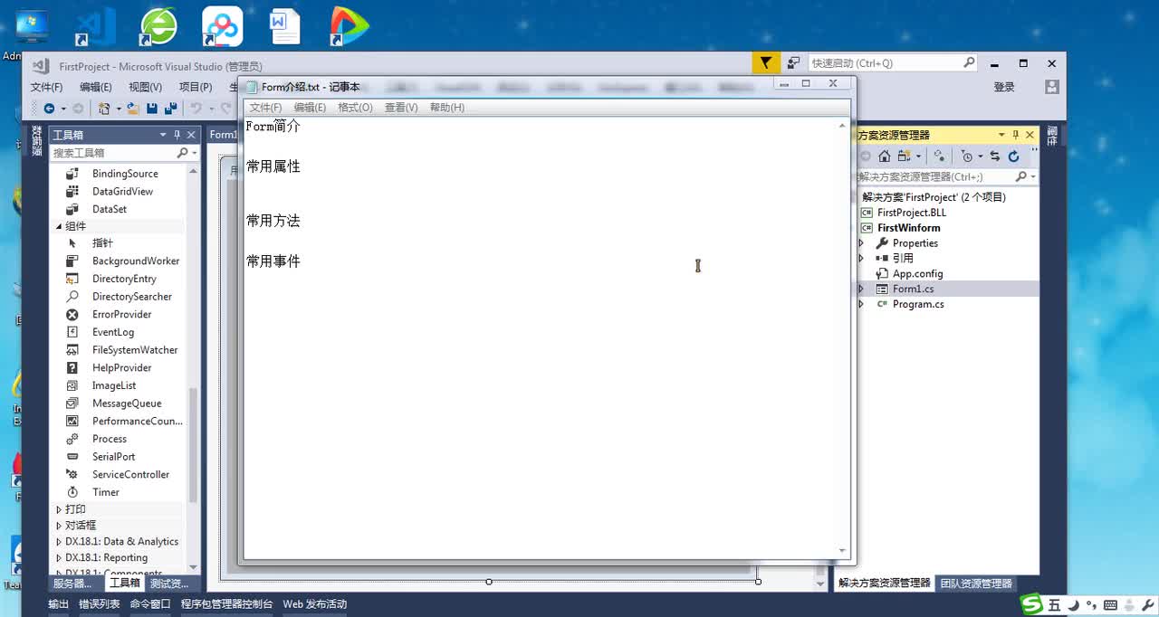Select the ErrorProvider component
Viewport: 1159px width, 617px height.
(121, 314)
